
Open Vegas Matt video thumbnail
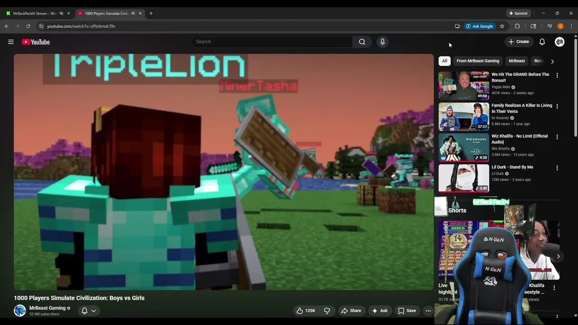(x=464, y=85)
